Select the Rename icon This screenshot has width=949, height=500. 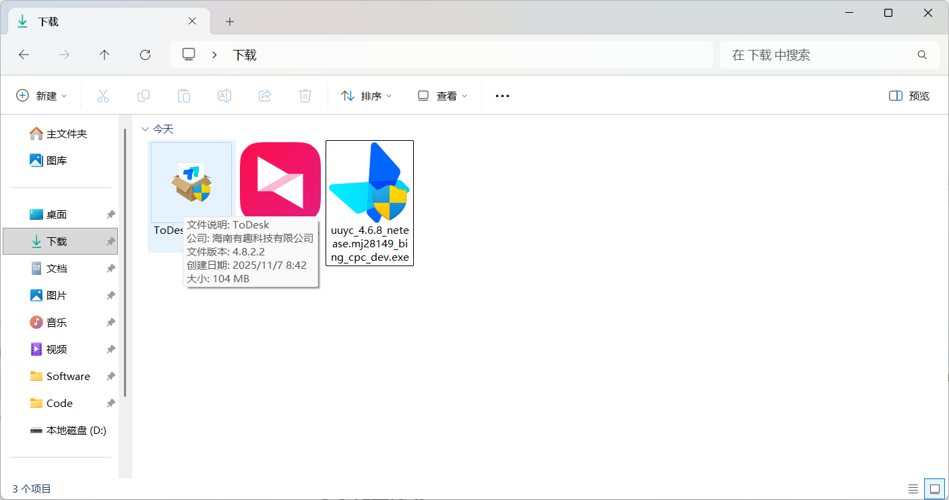click(224, 95)
